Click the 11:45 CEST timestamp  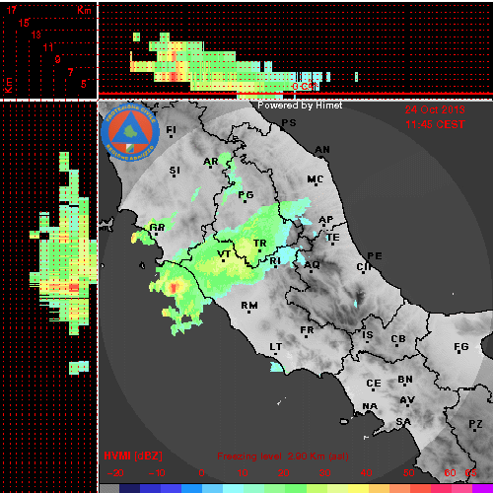click(x=435, y=124)
